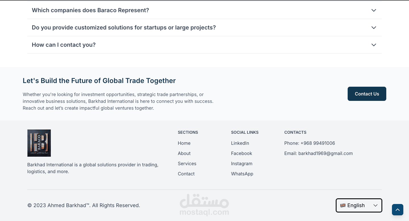The height and width of the screenshot is (221, 409).
Task: Click the Baraco logo image in footer
Action: click(39, 143)
